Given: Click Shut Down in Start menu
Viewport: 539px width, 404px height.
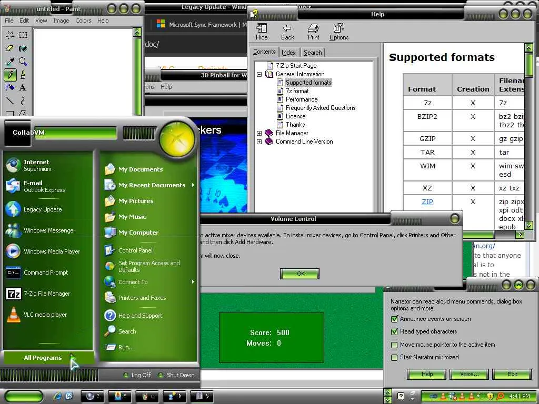Looking at the screenshot, I should pyautogui.click(x=177, y=375).
